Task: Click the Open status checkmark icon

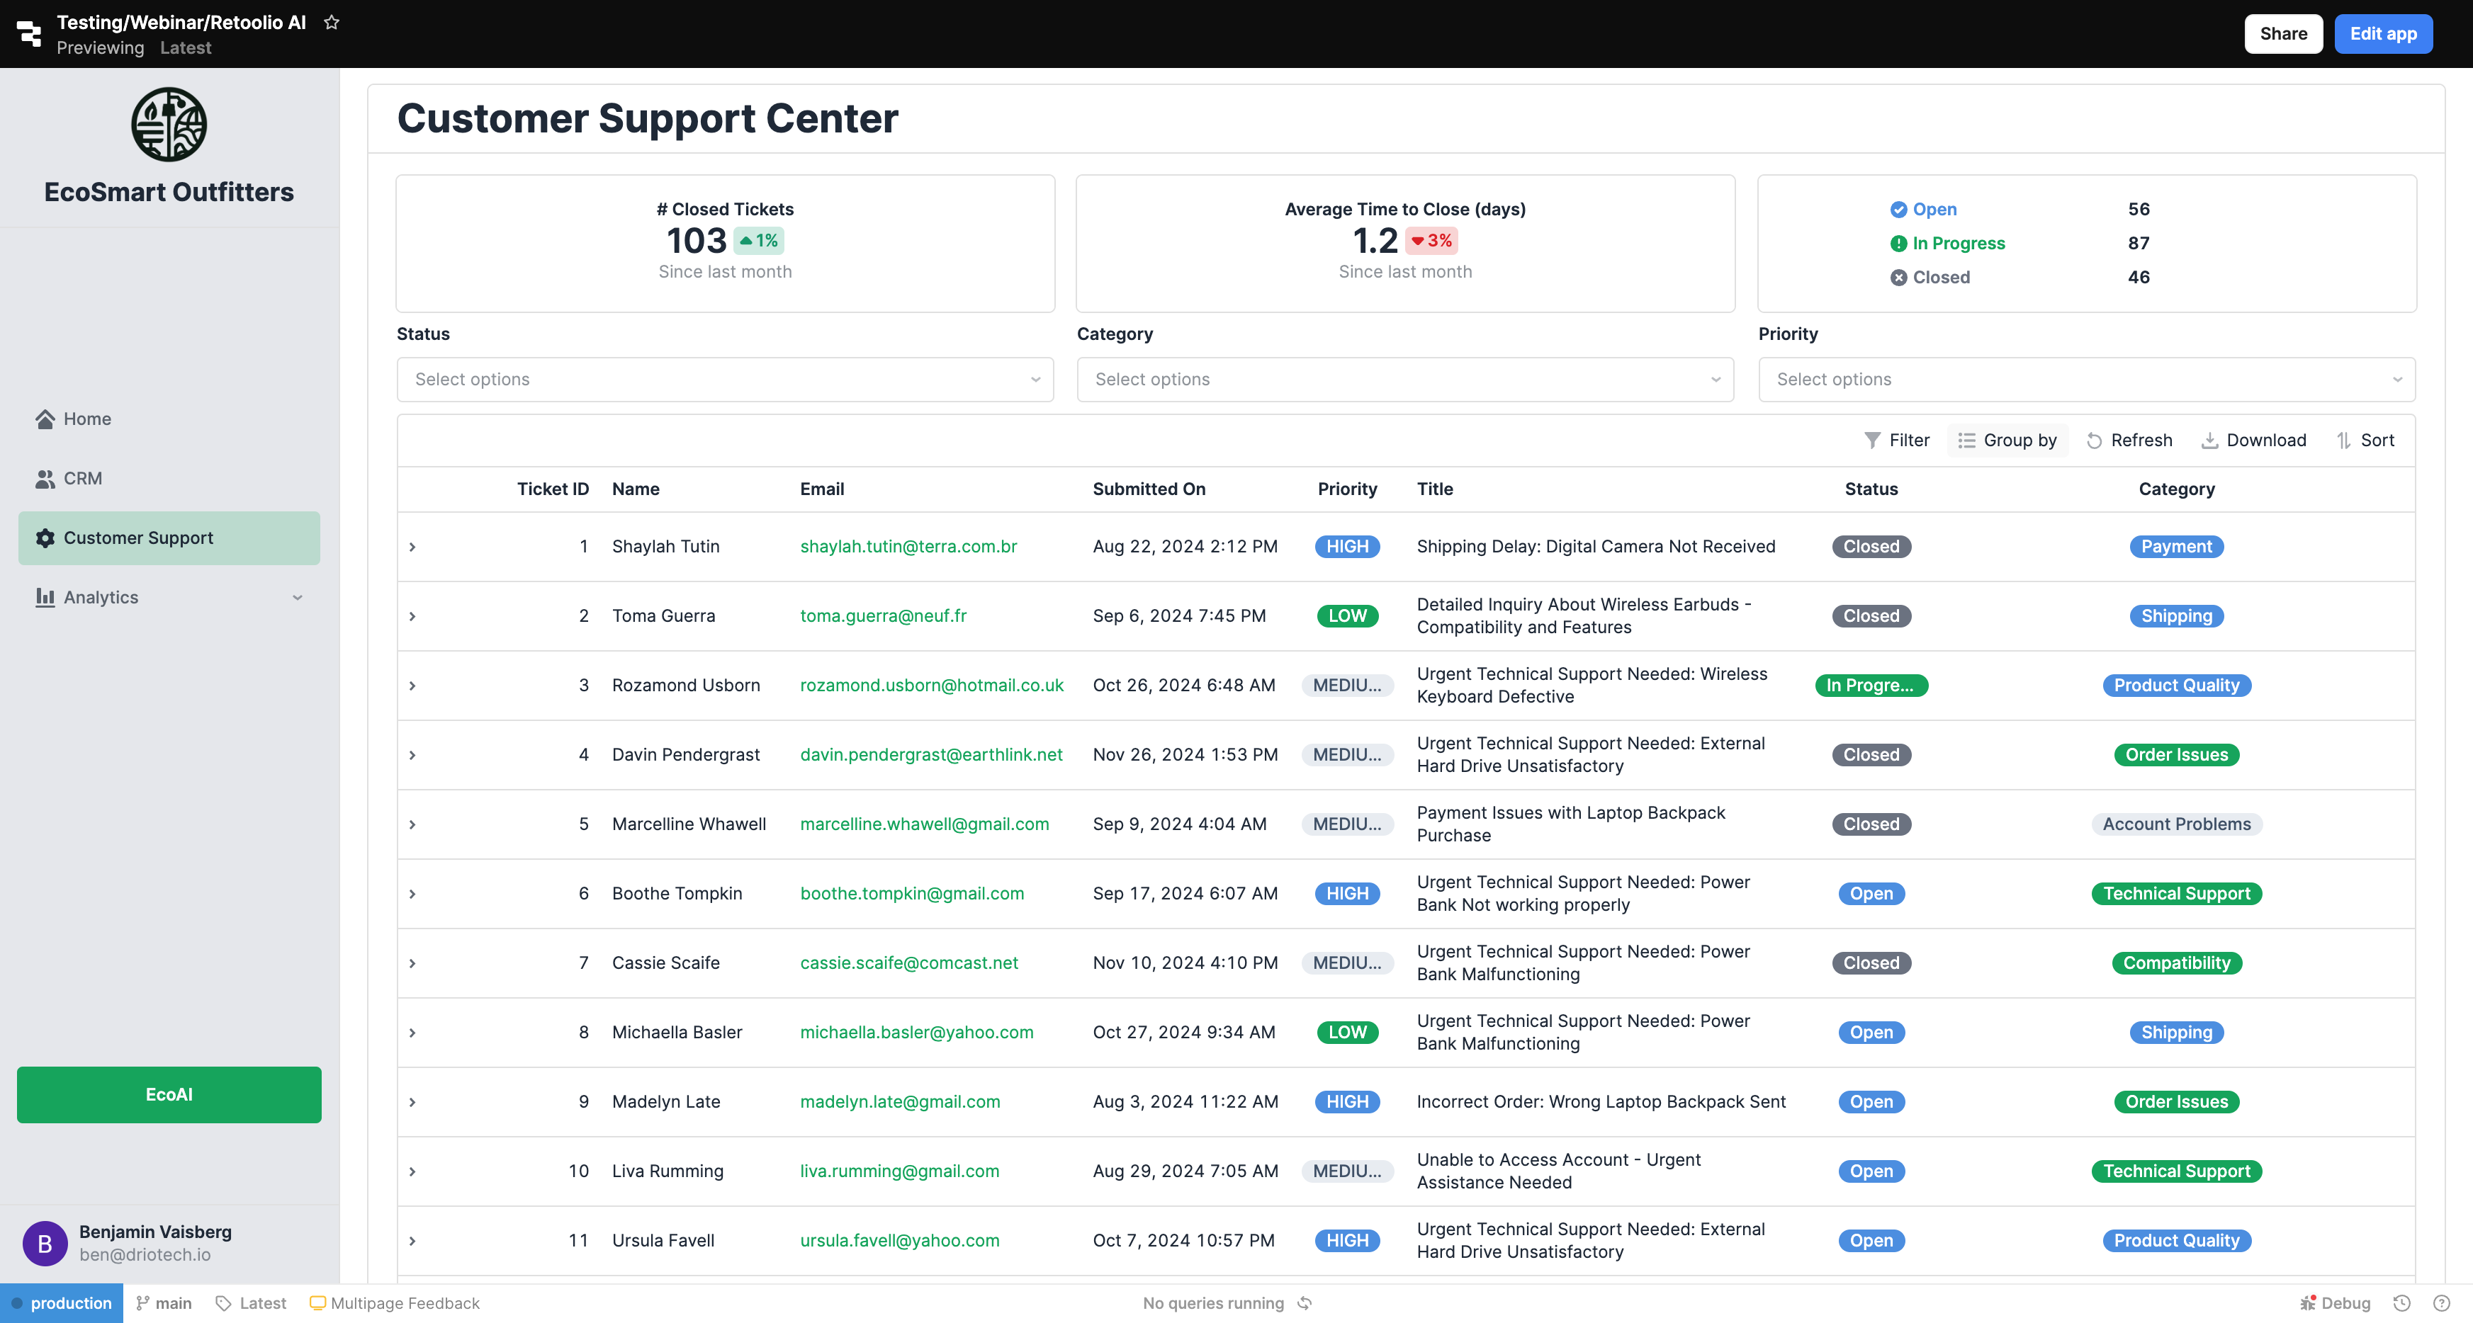Action: 1898,209
